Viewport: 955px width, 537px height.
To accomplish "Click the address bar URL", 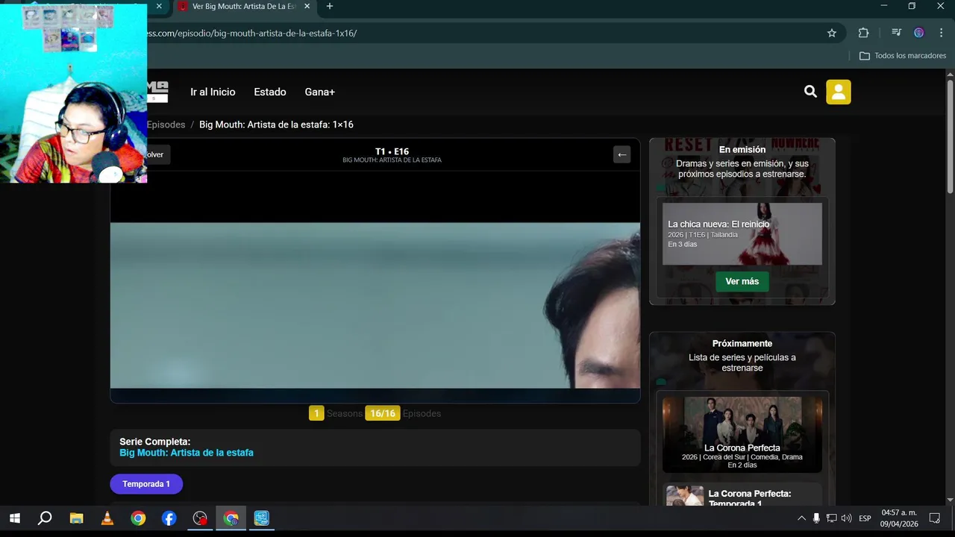I will point(252,33).
